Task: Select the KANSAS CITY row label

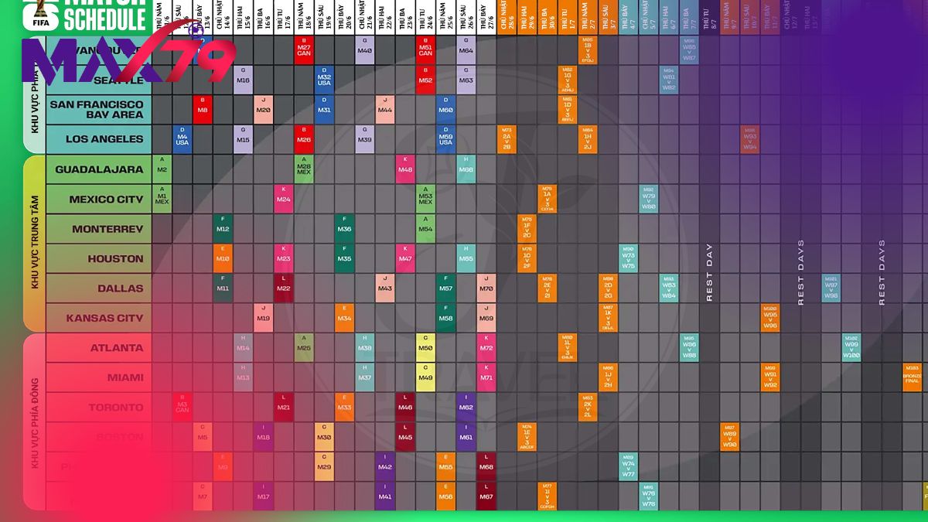Action: [99, 319]
